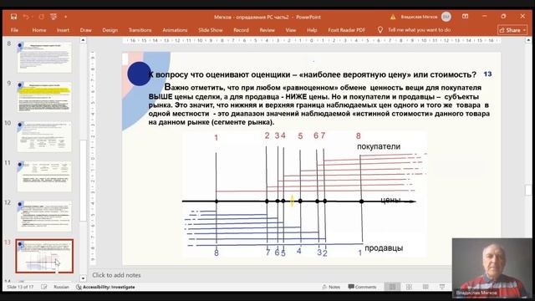535x301 pixels.
Task: Click the 'покупатели' label in diagram
Action: click(x=379, y=147)
